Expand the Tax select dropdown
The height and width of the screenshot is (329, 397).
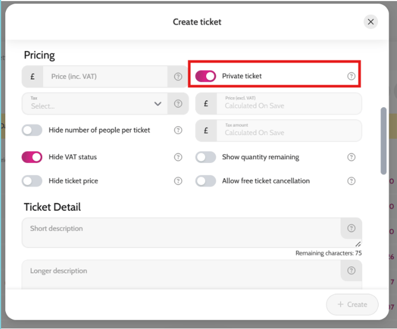(x=95, y=104)
